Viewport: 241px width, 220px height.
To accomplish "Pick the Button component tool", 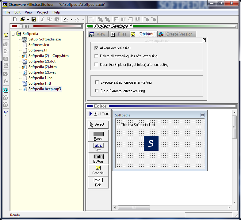I will coord(98,159).
